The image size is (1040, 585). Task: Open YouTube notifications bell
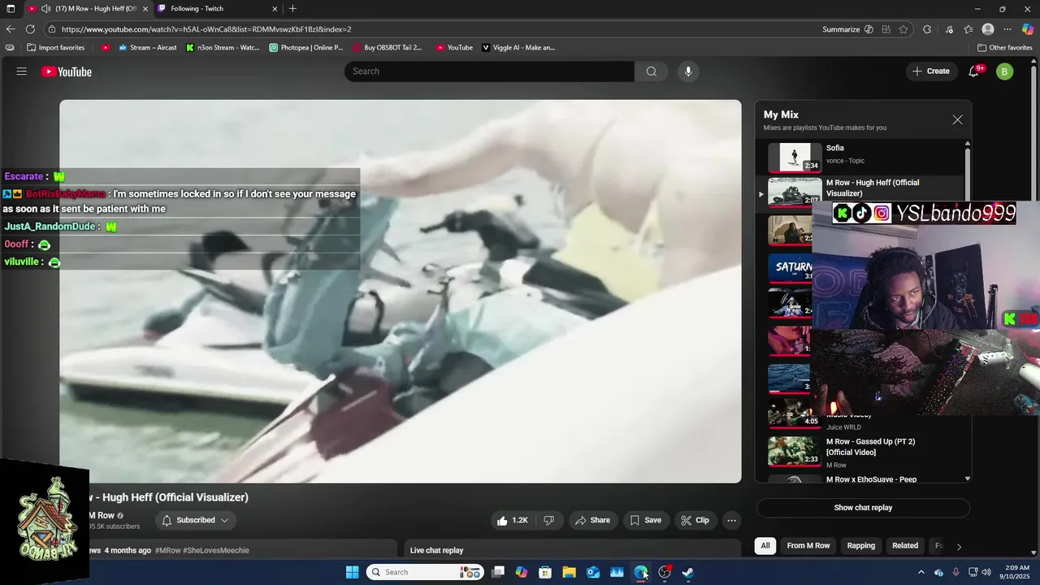tap(973, 71)
